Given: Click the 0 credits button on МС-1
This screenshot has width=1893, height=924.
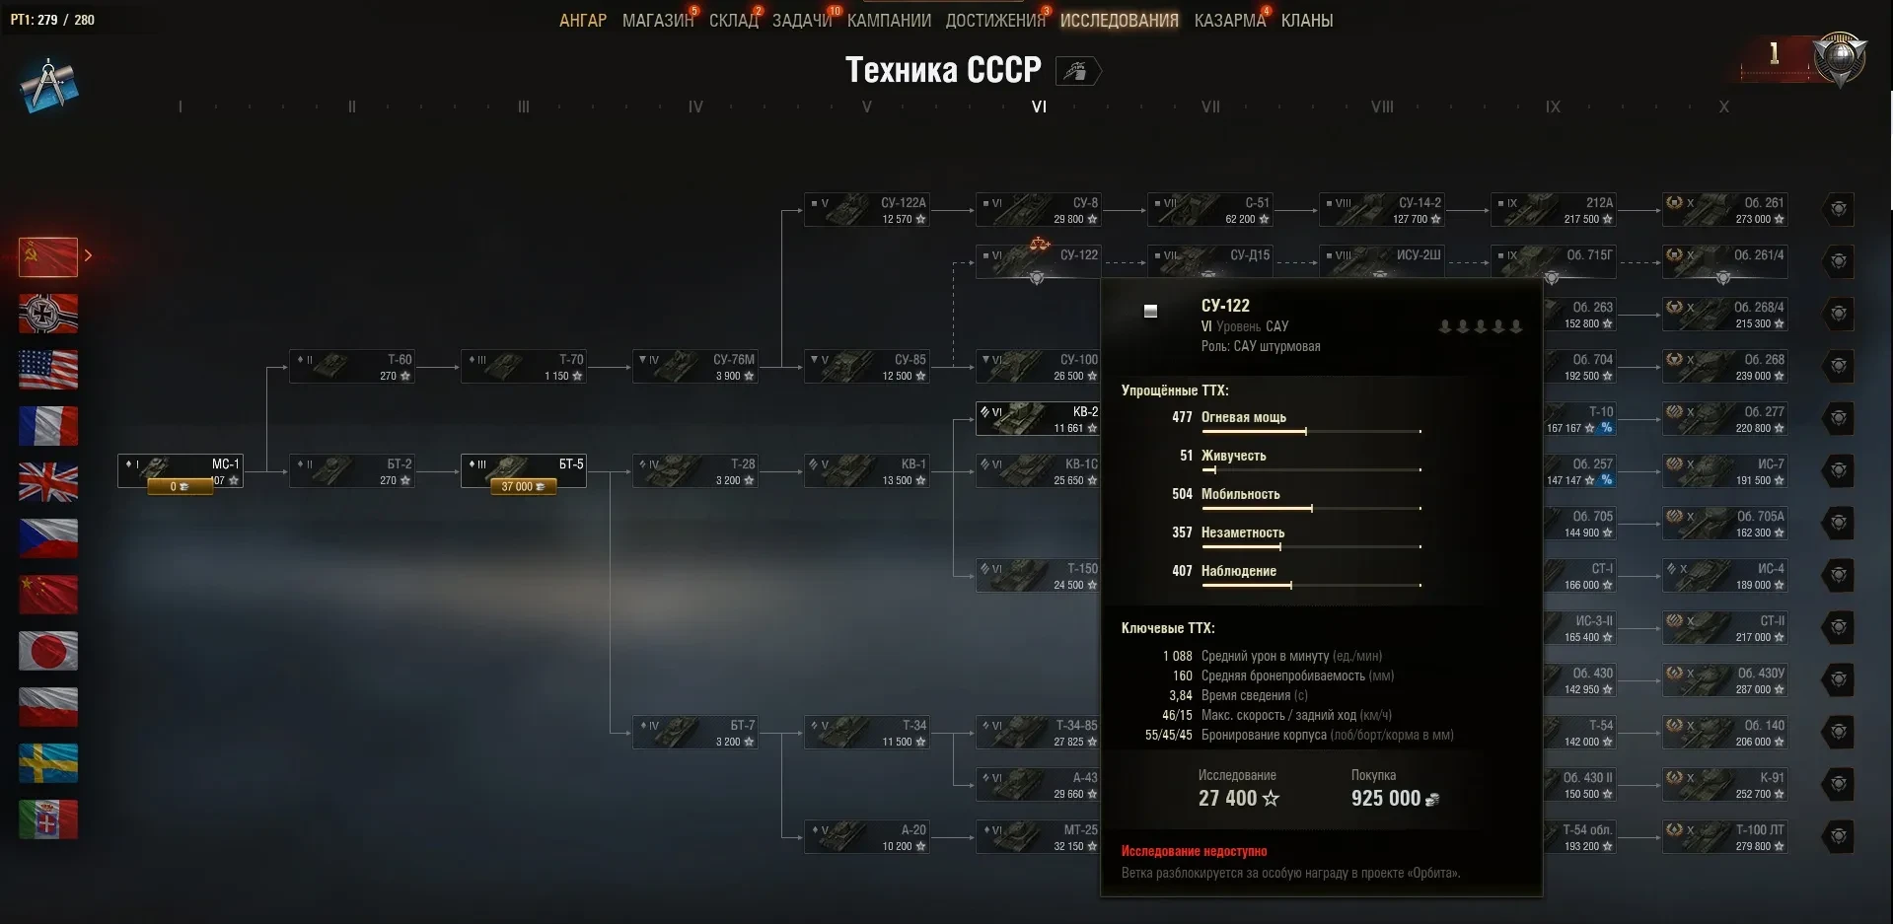Looking at the screenshot, I should 180,487.
